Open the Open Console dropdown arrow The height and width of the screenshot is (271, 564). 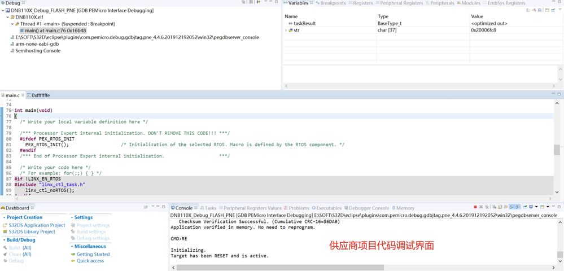(x=548, y=207)
